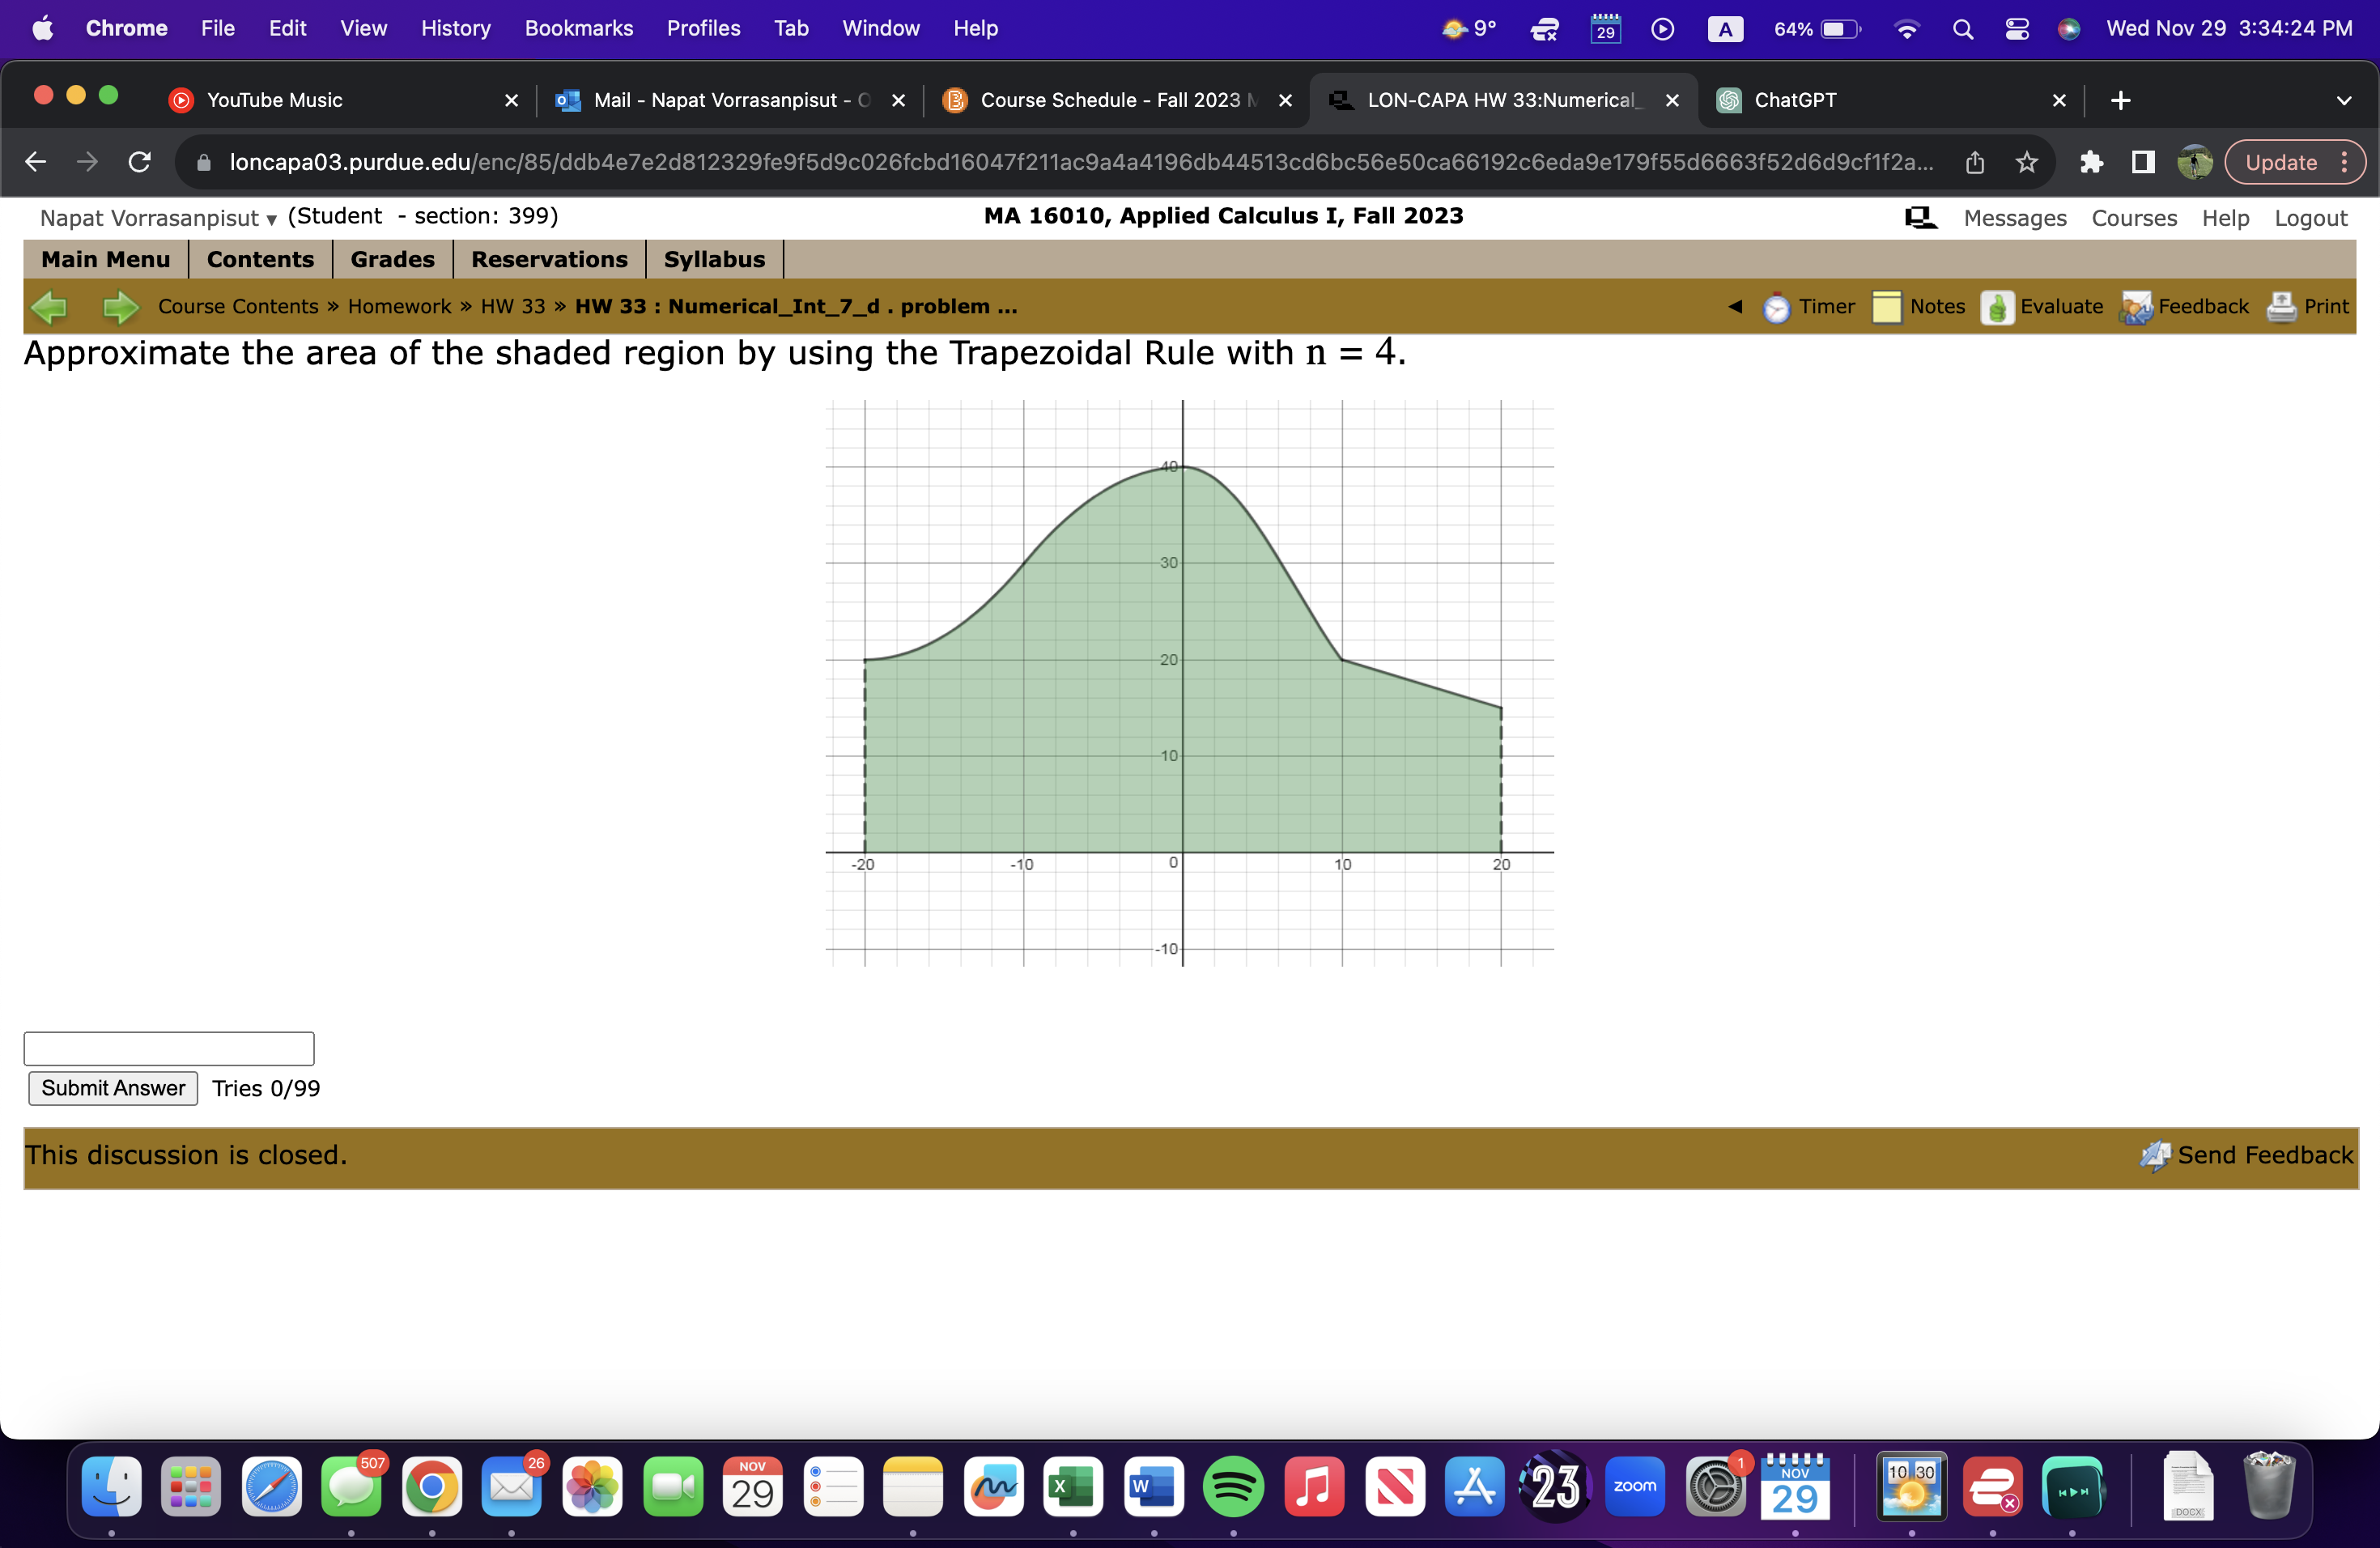Open the Timer tool
Screen dimensions: 2380x1548
[1776, 306]
